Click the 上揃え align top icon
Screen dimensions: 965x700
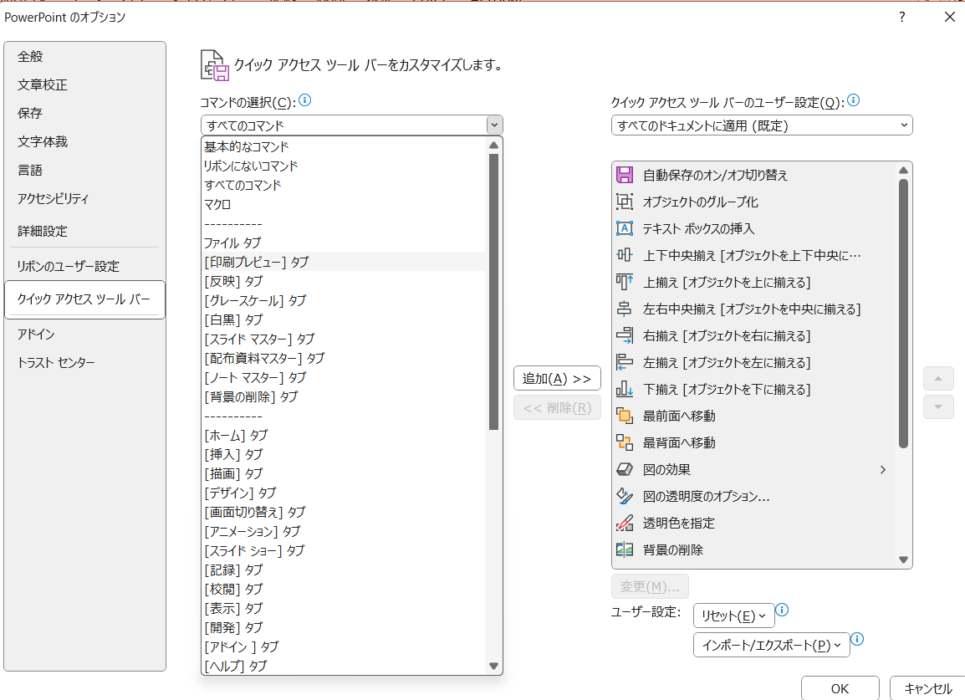624,282
